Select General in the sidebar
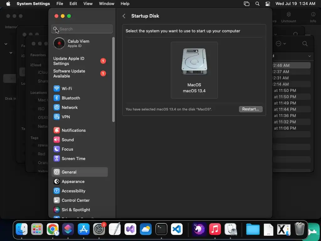Image resolution: width=321 pixels, height=241 pixels. [79, 172]
